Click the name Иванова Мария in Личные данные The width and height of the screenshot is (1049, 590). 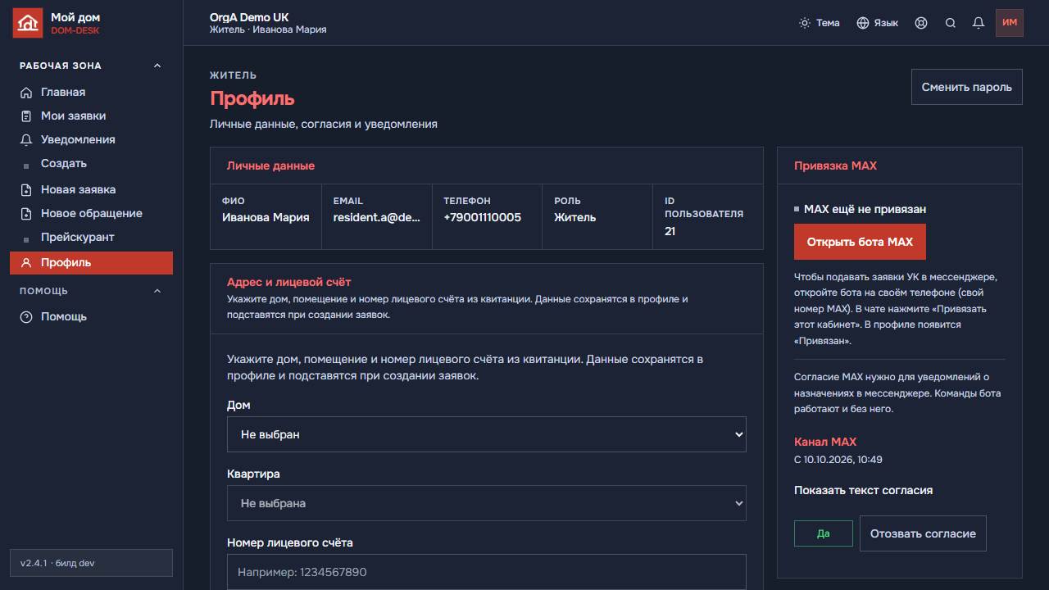[266, 218]
